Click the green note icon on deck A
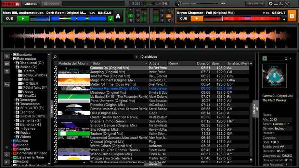 coord(110,18)
